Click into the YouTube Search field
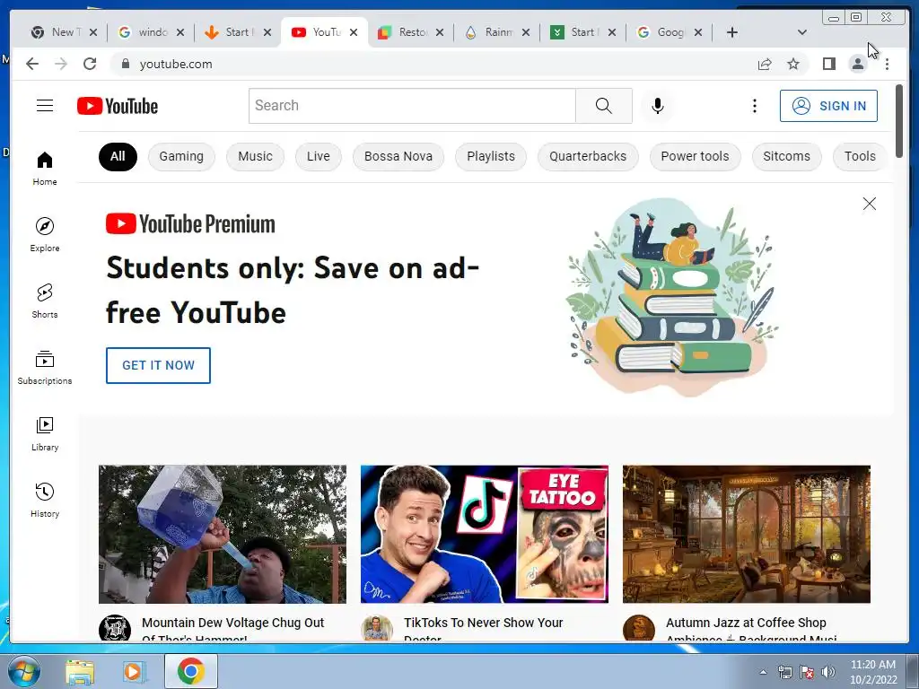This screenshot has height=689, width=919. (412, 106)
